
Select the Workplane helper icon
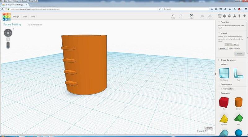[224, 73]
